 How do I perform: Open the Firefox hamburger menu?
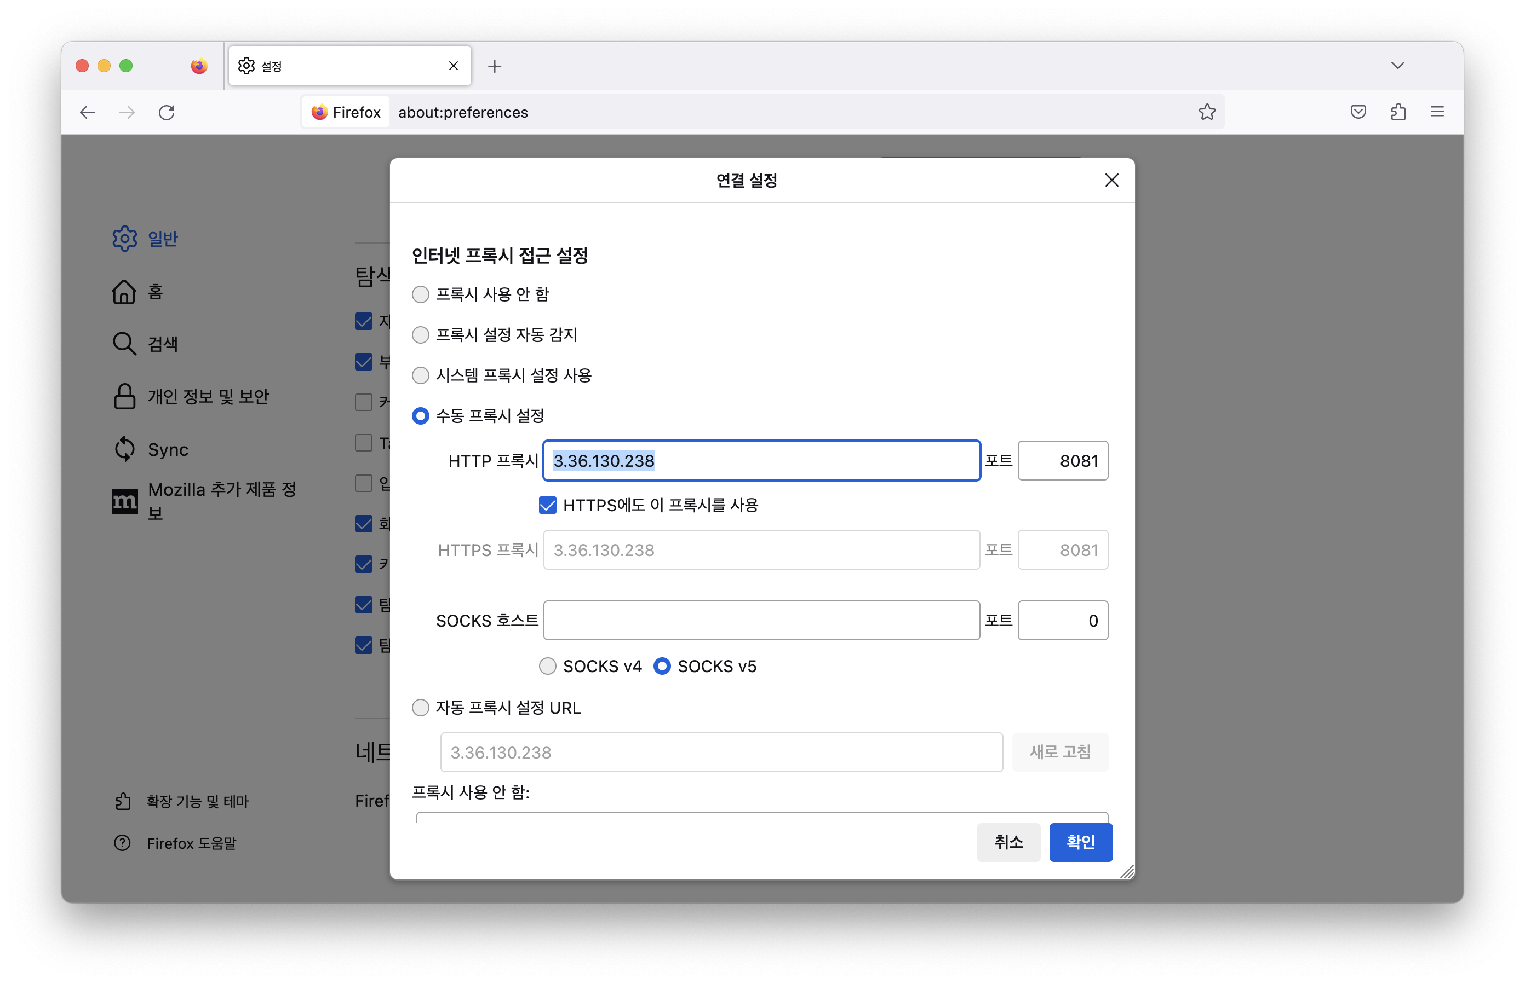[1437, 112]
